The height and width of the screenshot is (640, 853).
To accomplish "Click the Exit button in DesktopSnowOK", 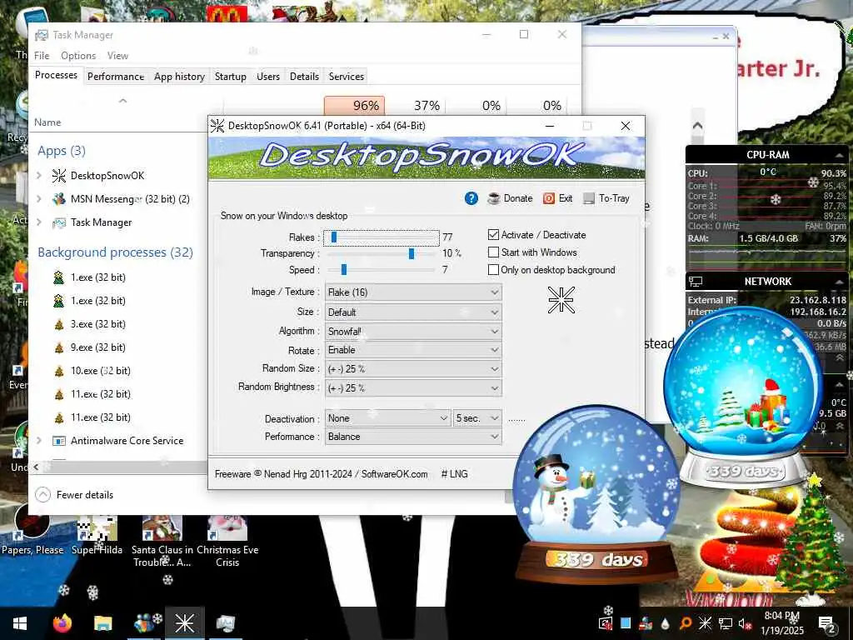I will click(x=557, y=198).
